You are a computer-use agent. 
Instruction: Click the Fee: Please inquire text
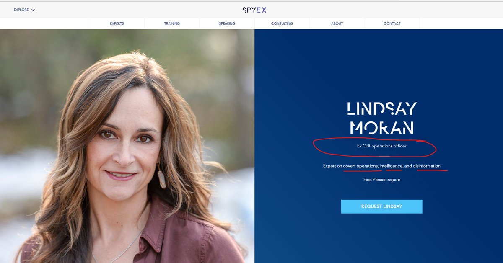coord(381,180)
